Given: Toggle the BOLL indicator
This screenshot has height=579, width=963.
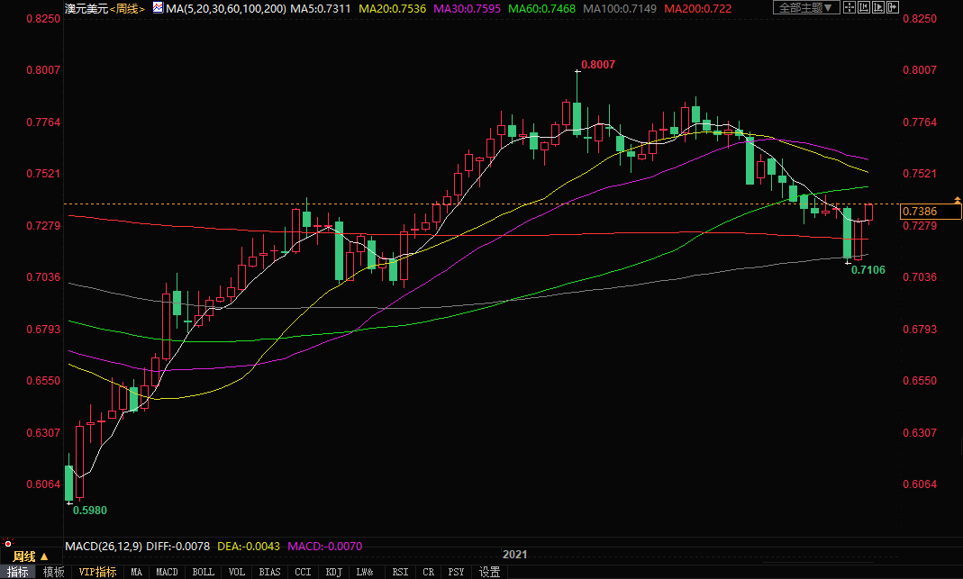Looking at the screenshot, I should click(204, 572).
